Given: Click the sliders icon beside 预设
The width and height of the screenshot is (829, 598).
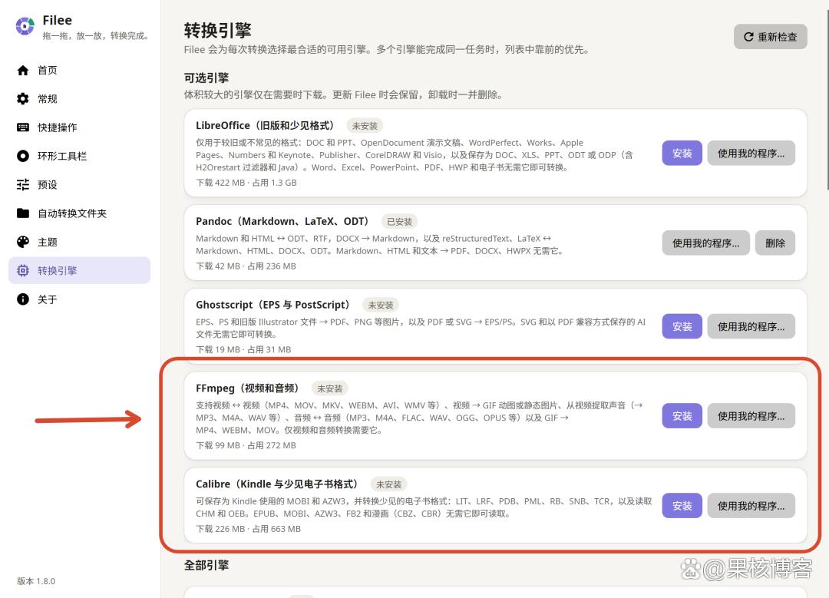Looking at the screenshot, I should [23, 184].
